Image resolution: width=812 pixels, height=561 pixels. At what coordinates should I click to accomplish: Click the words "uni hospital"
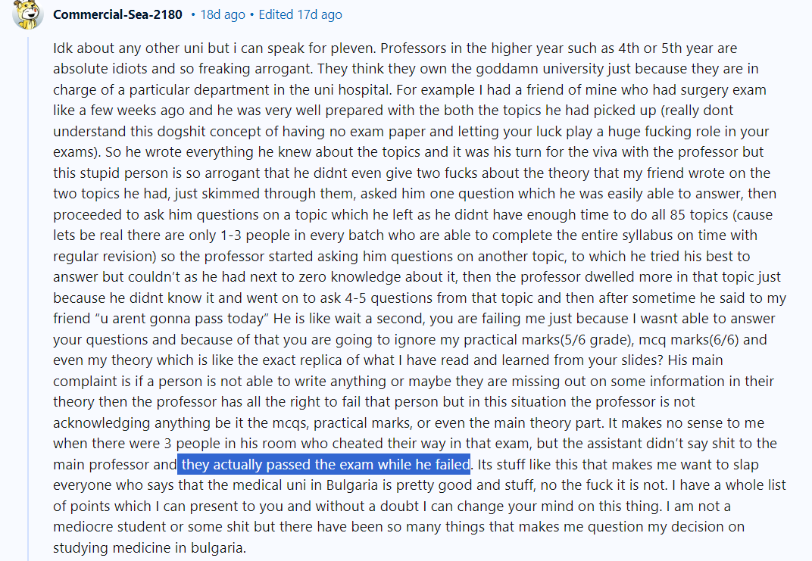click(347, 90)
